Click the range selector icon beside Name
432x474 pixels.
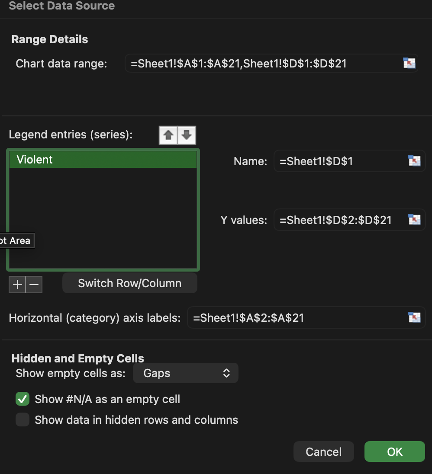tap(414, 161)
